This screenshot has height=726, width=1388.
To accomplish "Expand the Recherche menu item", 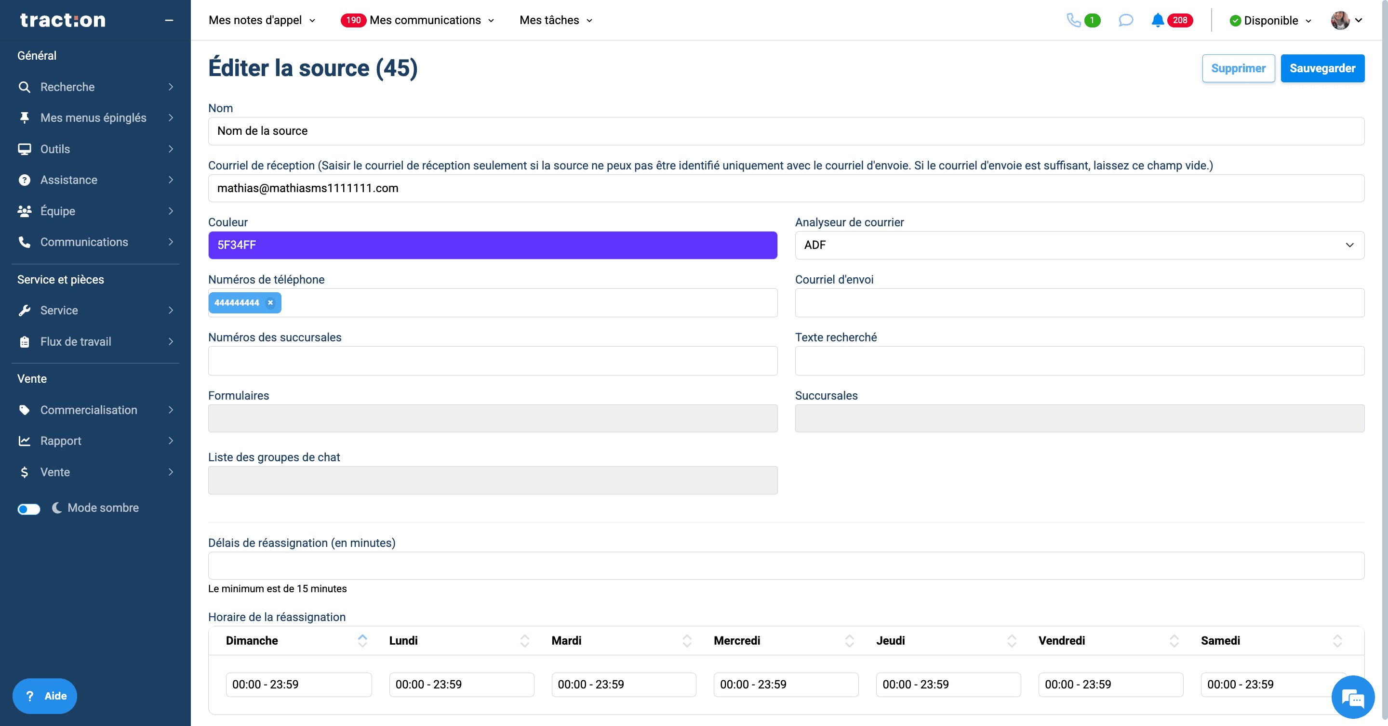I will [171, 87].
